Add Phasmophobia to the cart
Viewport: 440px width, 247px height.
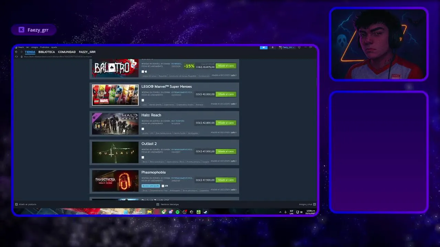226,180
